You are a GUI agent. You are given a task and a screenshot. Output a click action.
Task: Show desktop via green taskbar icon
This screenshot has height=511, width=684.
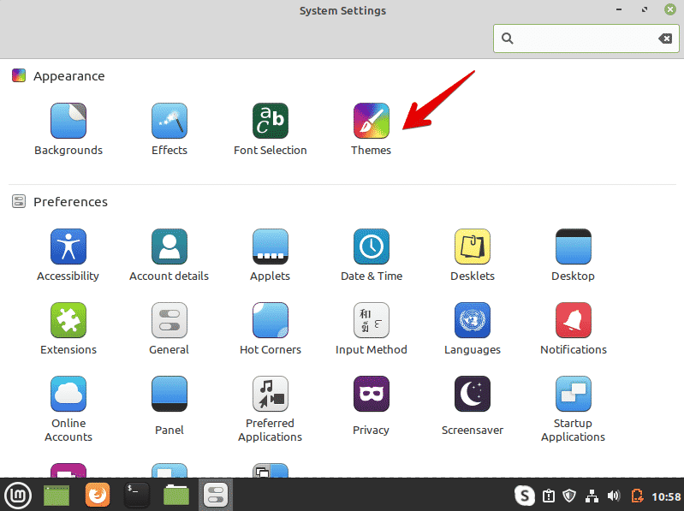(57, 496)
